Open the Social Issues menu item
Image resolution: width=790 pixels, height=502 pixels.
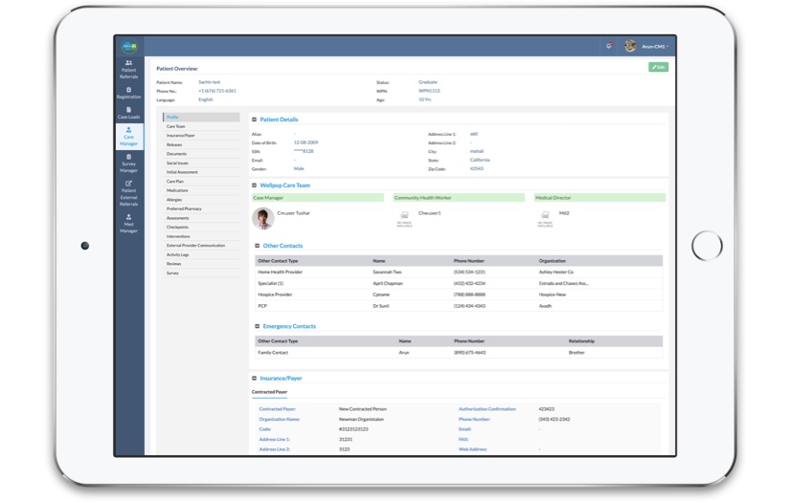tap(201, 163)
